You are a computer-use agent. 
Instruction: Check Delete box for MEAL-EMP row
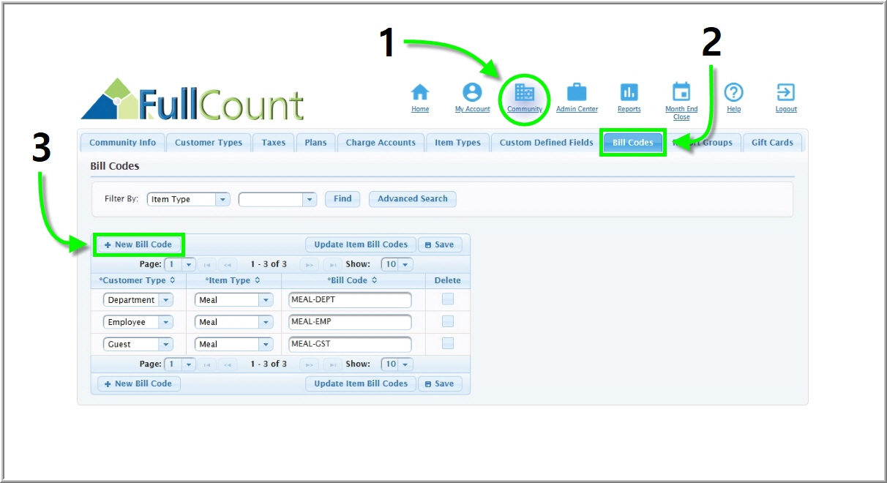click(447, 321)
